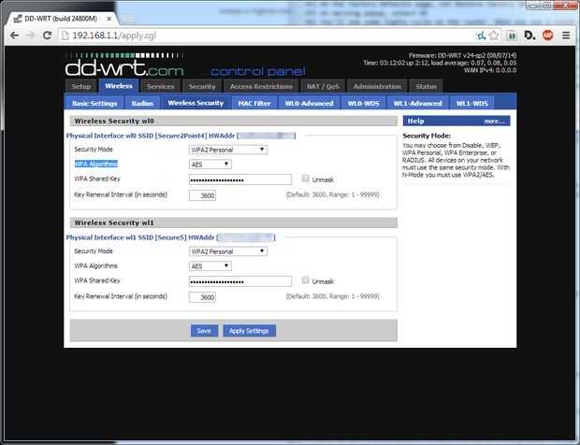Open the Services main tab
This screenshot has width=580, height=445.
160,87
